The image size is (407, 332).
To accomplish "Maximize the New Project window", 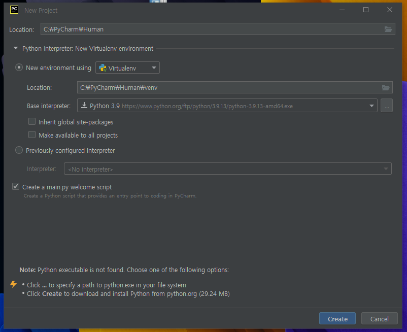I will point(366,10).
